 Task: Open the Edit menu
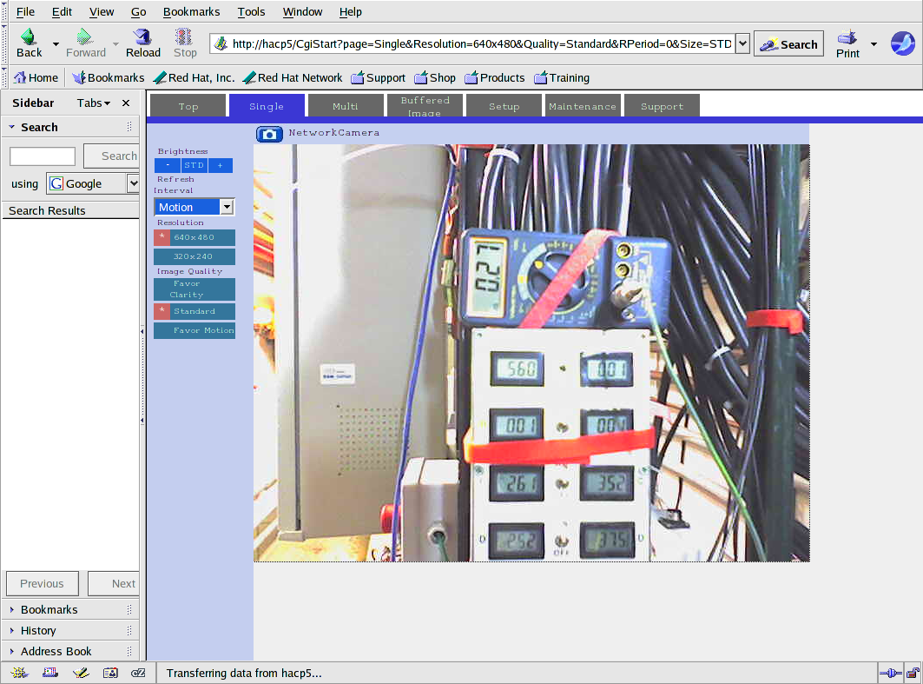pyautogui.click(x=62, y=12)
